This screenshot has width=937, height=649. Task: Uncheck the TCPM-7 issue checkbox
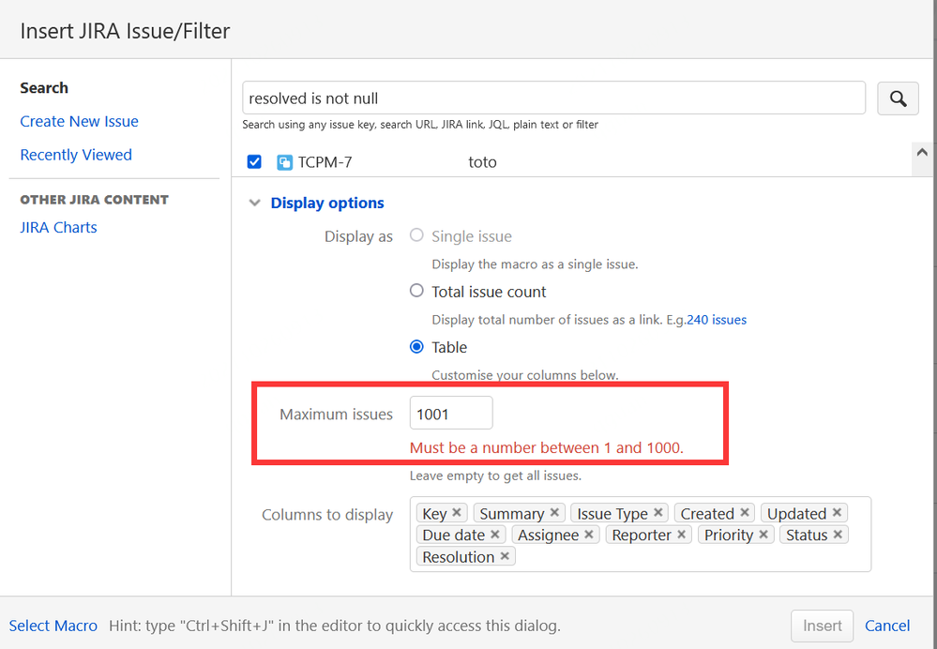click(x=254, y=162)
